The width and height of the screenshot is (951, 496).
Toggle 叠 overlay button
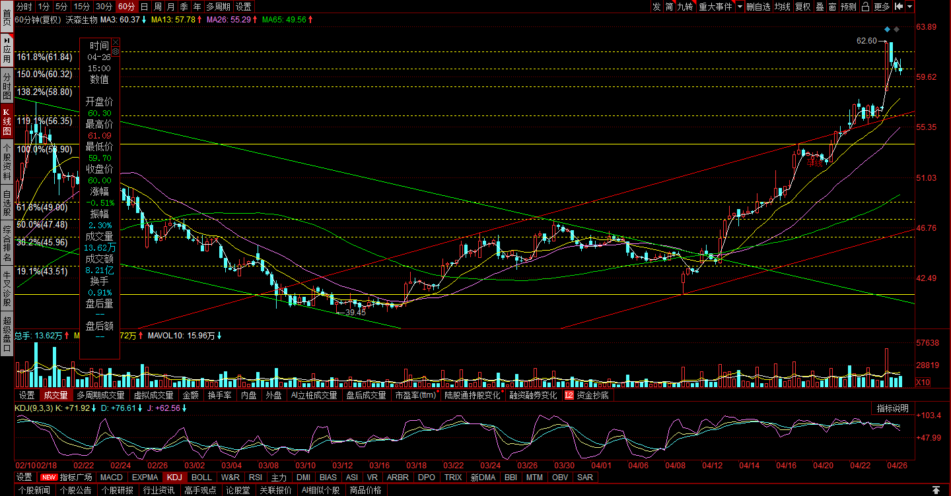pyautogui.click(x=820, y=7)
